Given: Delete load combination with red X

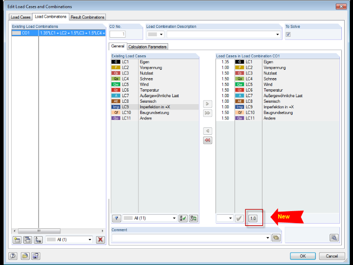Looking at the screenshot, I should pos(100,240).
